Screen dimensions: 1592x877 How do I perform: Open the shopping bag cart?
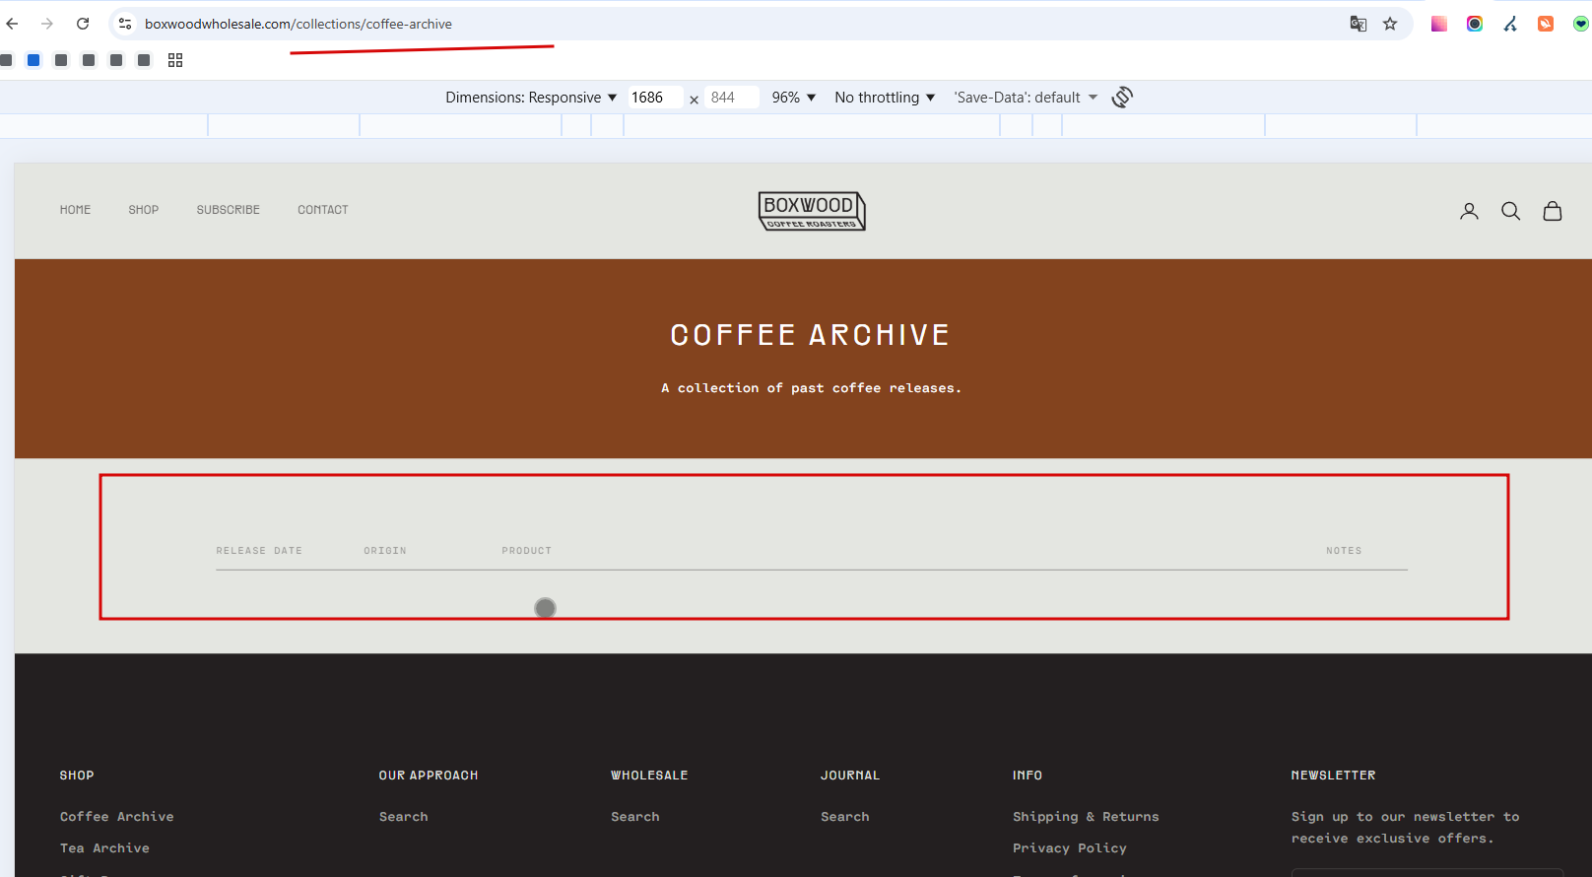tap(1553, 211)
